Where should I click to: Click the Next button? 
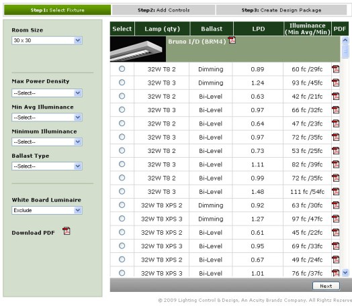pyautogui.click(x=326, y=286)
